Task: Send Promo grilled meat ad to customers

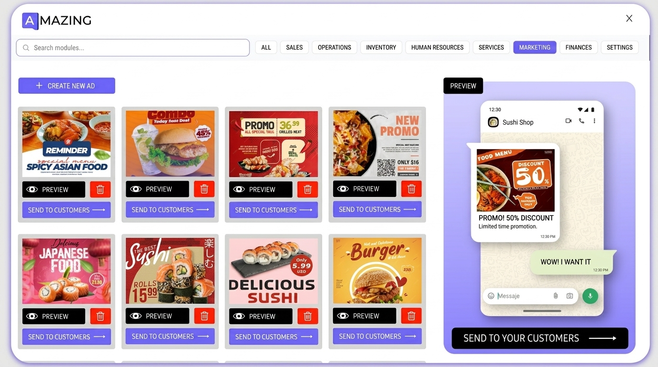Action: [274, 210]
